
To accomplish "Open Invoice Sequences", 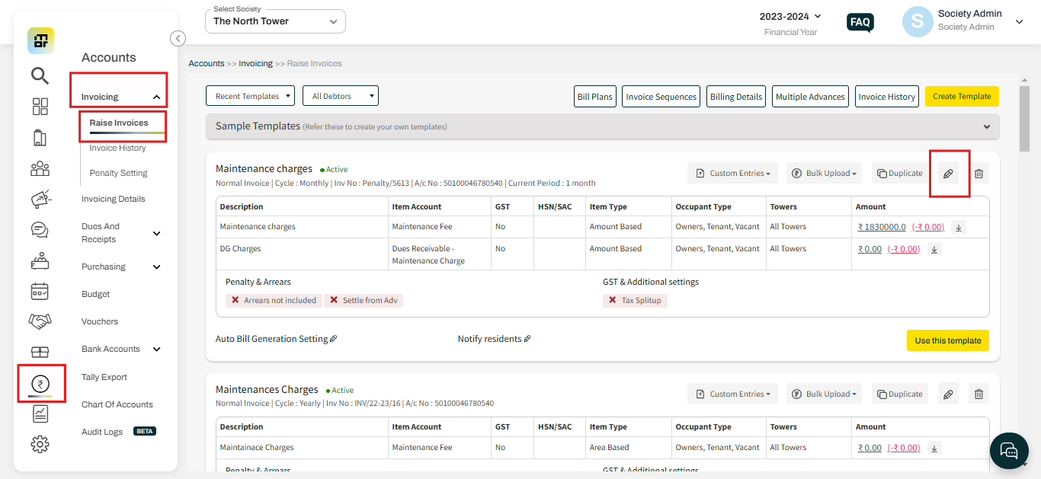I will 660,96.
